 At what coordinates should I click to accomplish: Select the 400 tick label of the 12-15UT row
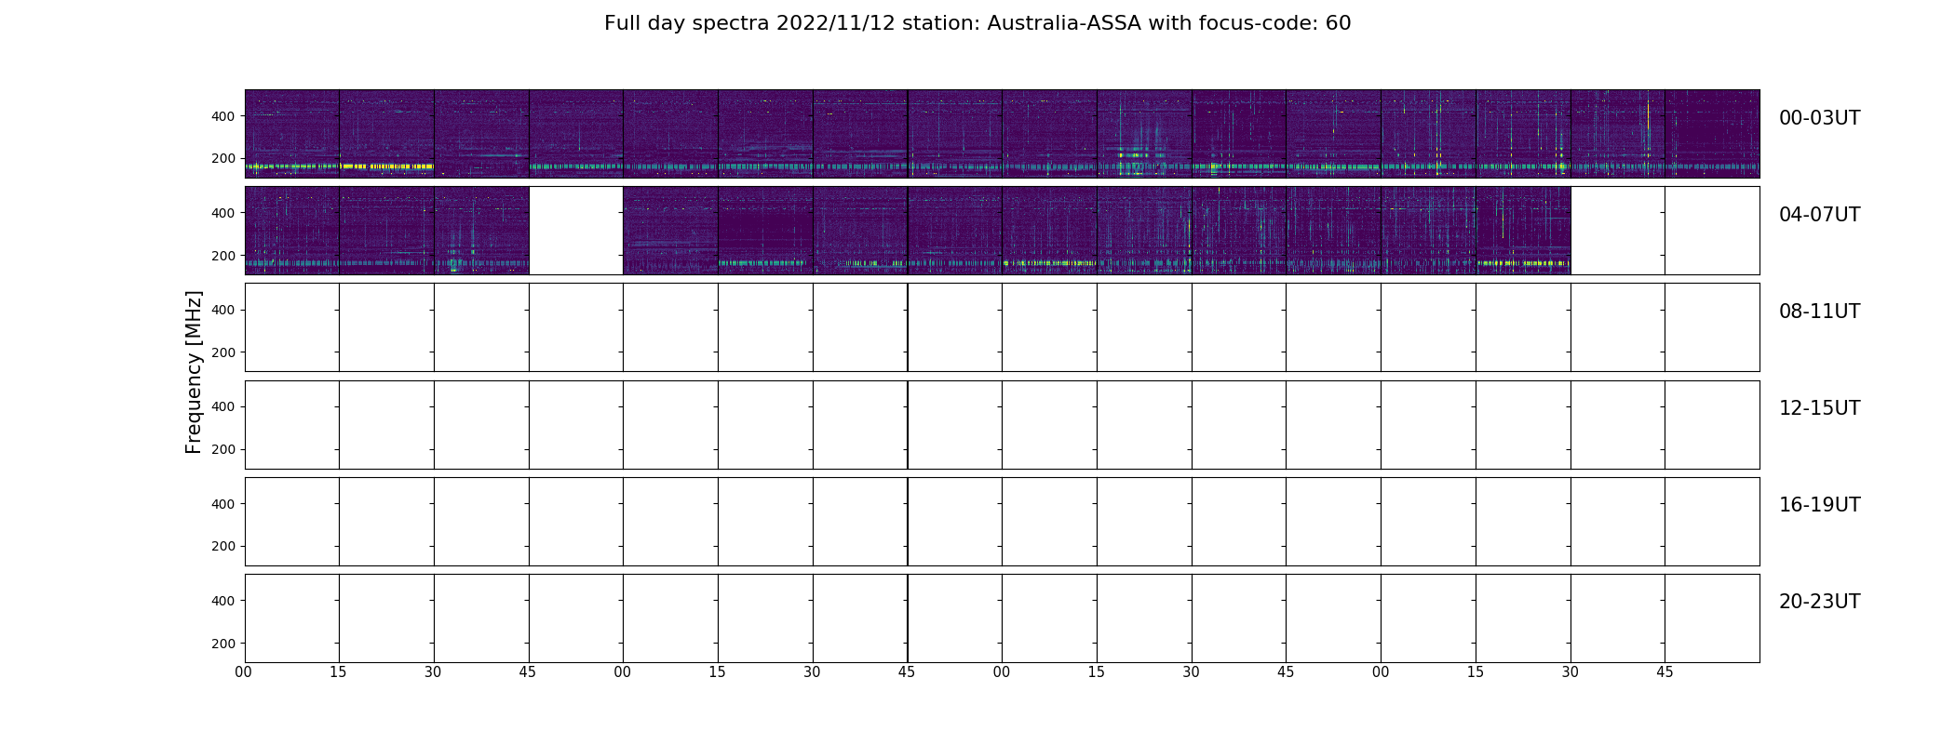click(223, 406)
